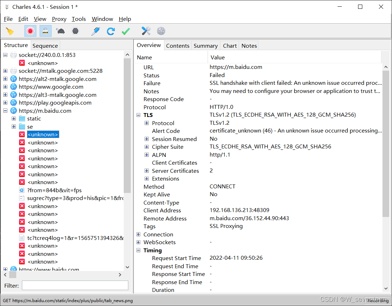This screenshot has width=392, height=306.
Task: Click the Overview panel vertical scrollbar
Action: [386, 144]
